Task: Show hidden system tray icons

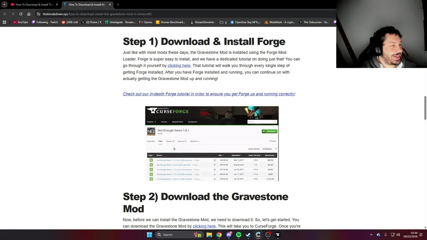Action: click(371, 235)
